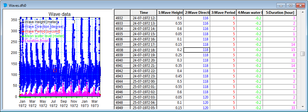Click the vertical scrollbar thumb
This screenshot has width=308, height=112.
click(x=302, y=54)
